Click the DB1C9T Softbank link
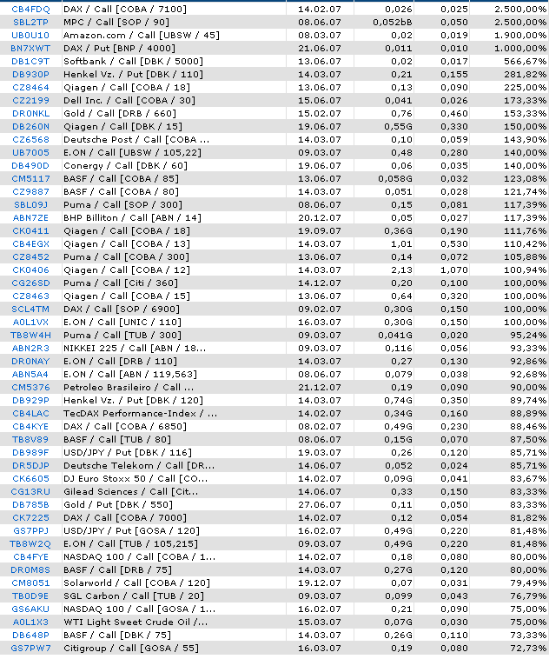Screen dimensions: 549x659 [30, 61]
